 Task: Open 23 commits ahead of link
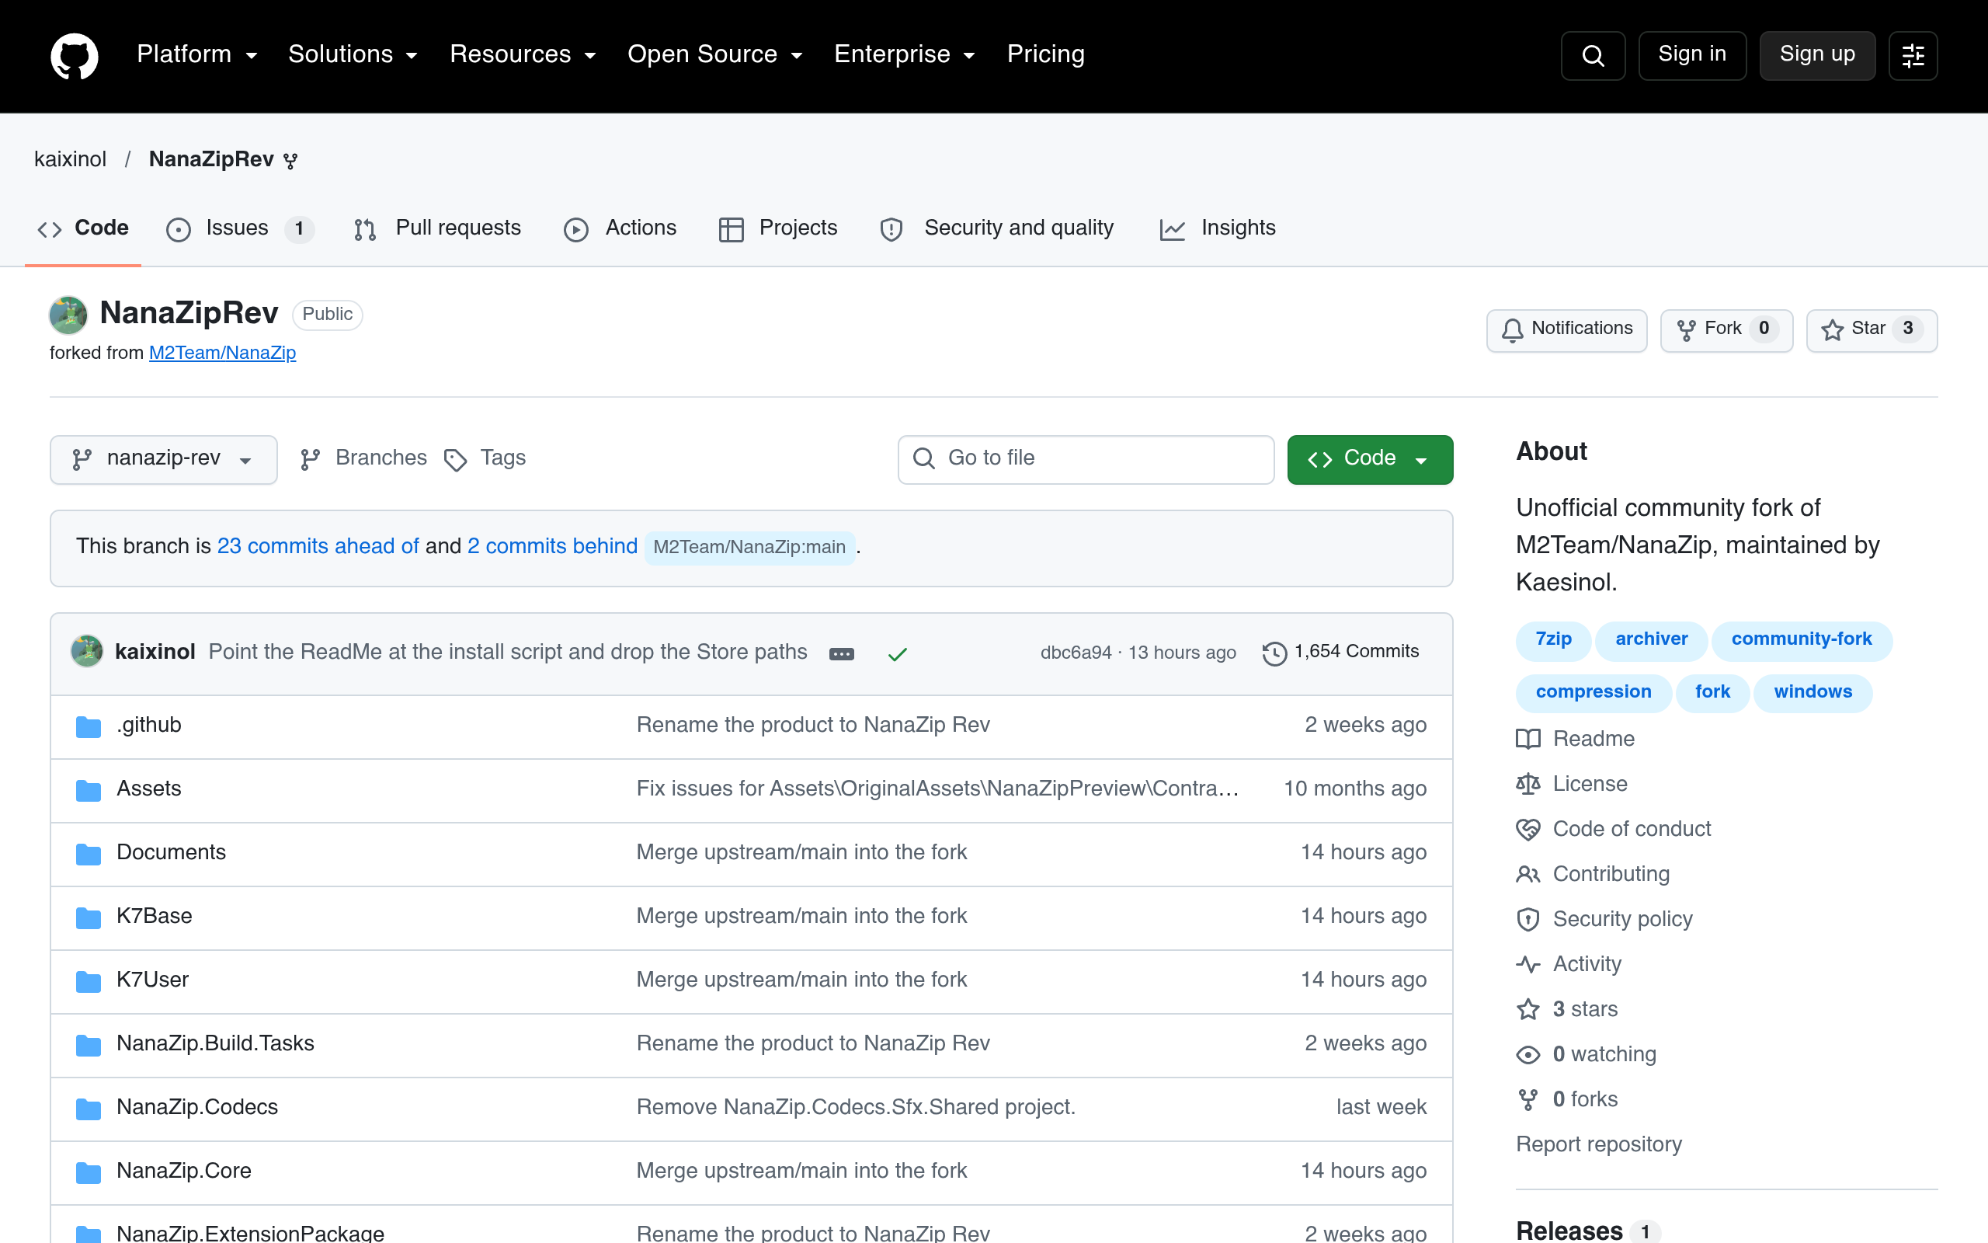pos(318,547)
